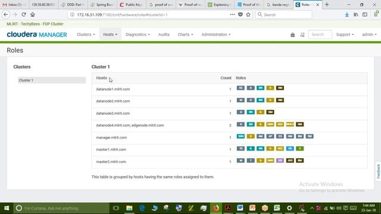The width and height of the screenshot is (381, 214).
Task: Click the DN role badge in datanode1.mlrit.com row
Action: pos(260,88)
